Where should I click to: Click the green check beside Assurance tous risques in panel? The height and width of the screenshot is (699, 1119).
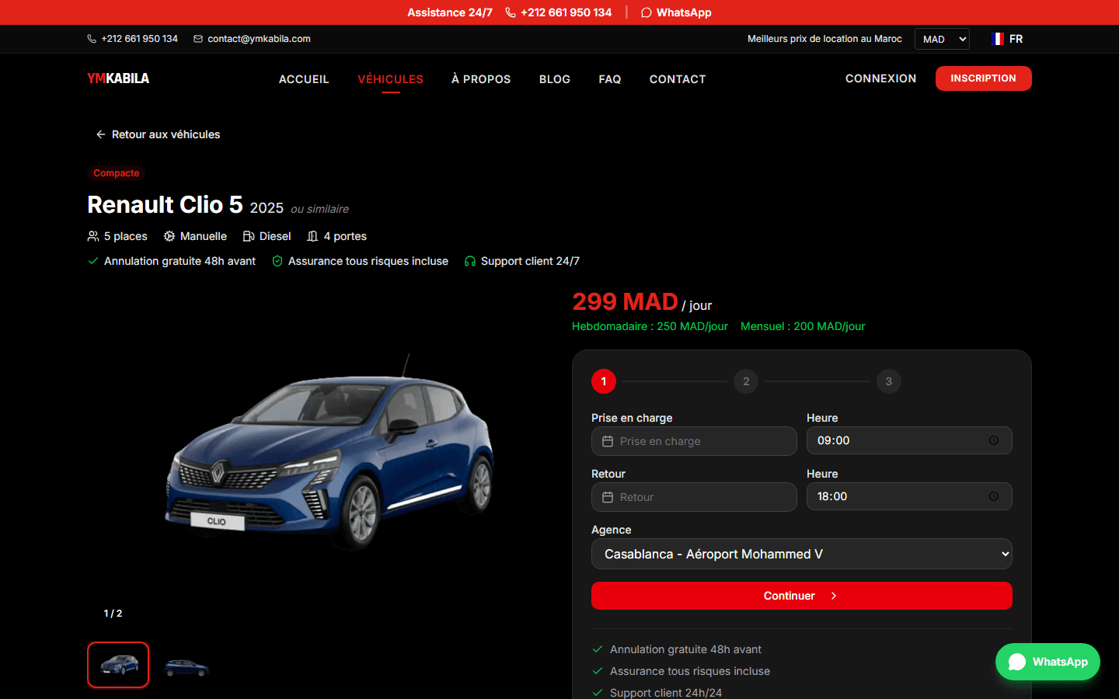click(598, 671)
